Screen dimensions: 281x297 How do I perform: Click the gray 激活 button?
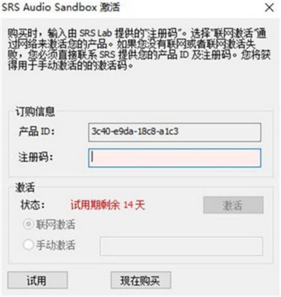click(233, 205)
